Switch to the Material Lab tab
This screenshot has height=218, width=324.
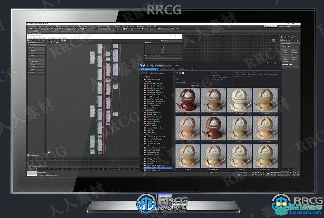tap(183, 69)
